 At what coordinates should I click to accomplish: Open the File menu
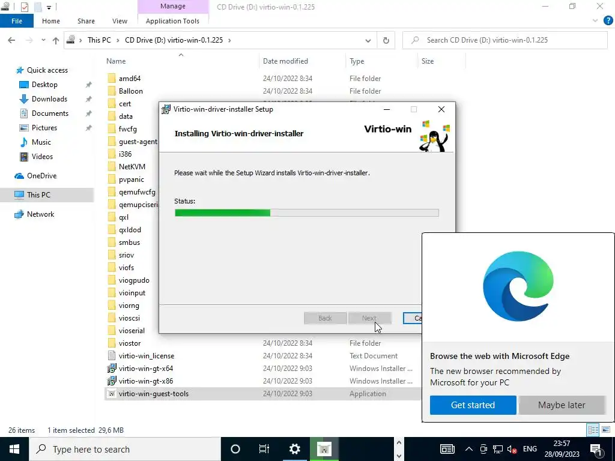tap(17, 21)
